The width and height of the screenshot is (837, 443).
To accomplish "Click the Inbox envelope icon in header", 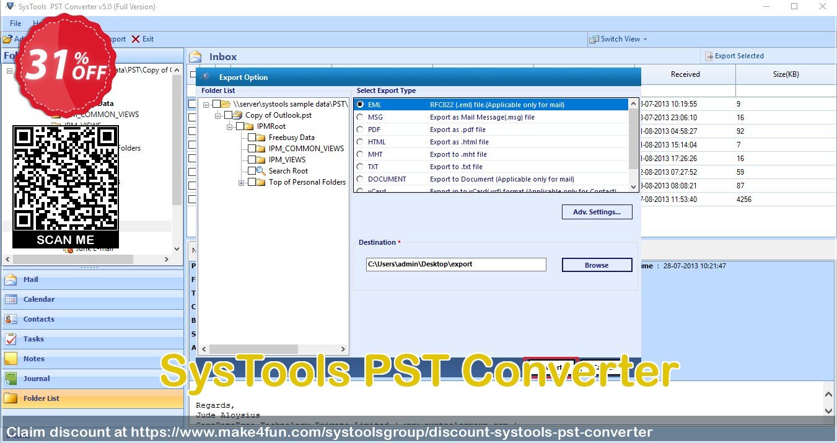I will tap(195, 56).
